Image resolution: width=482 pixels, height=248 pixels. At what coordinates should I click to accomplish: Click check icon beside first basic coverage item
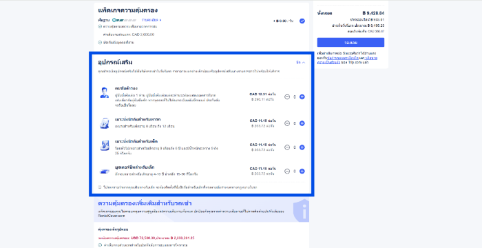coord(100,26)
